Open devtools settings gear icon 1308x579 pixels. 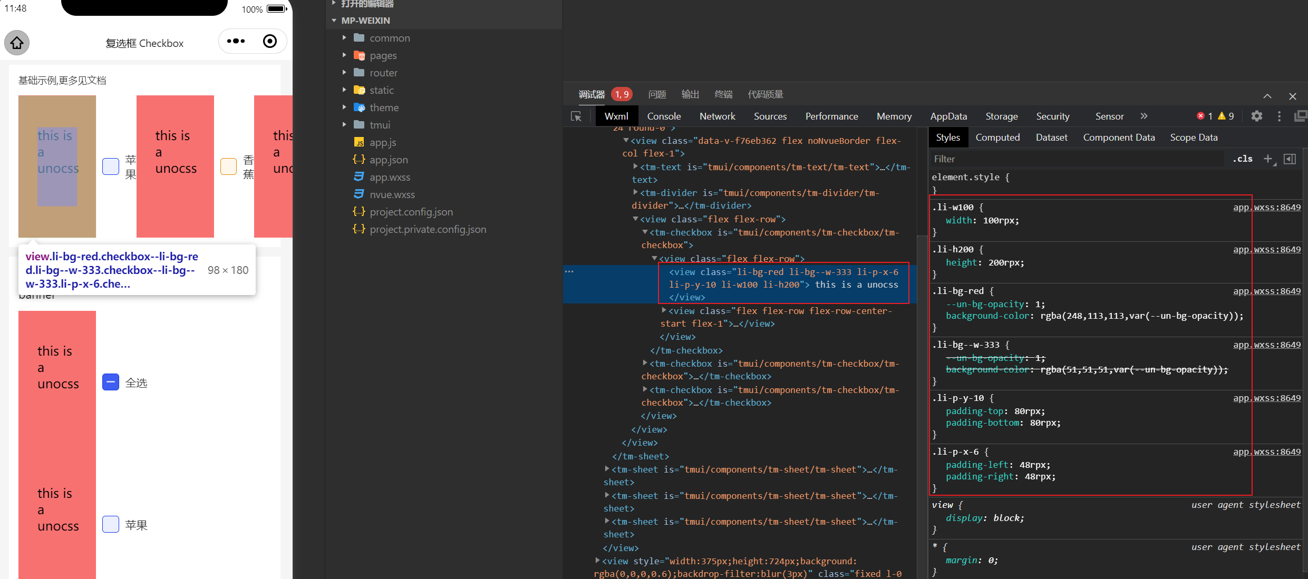point(1257,116)
